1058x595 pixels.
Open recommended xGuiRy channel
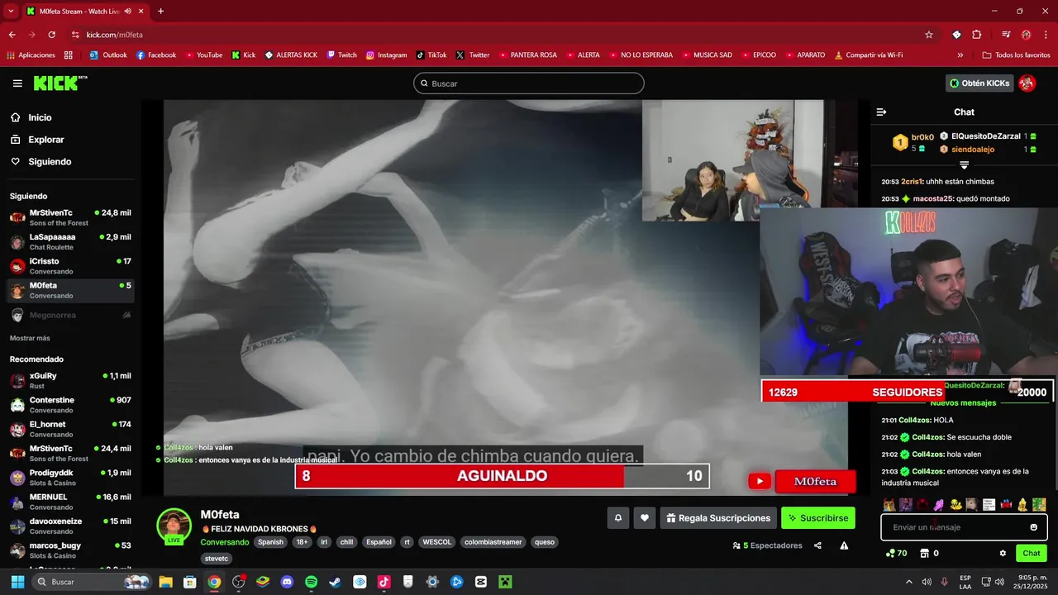coord(70,380)
